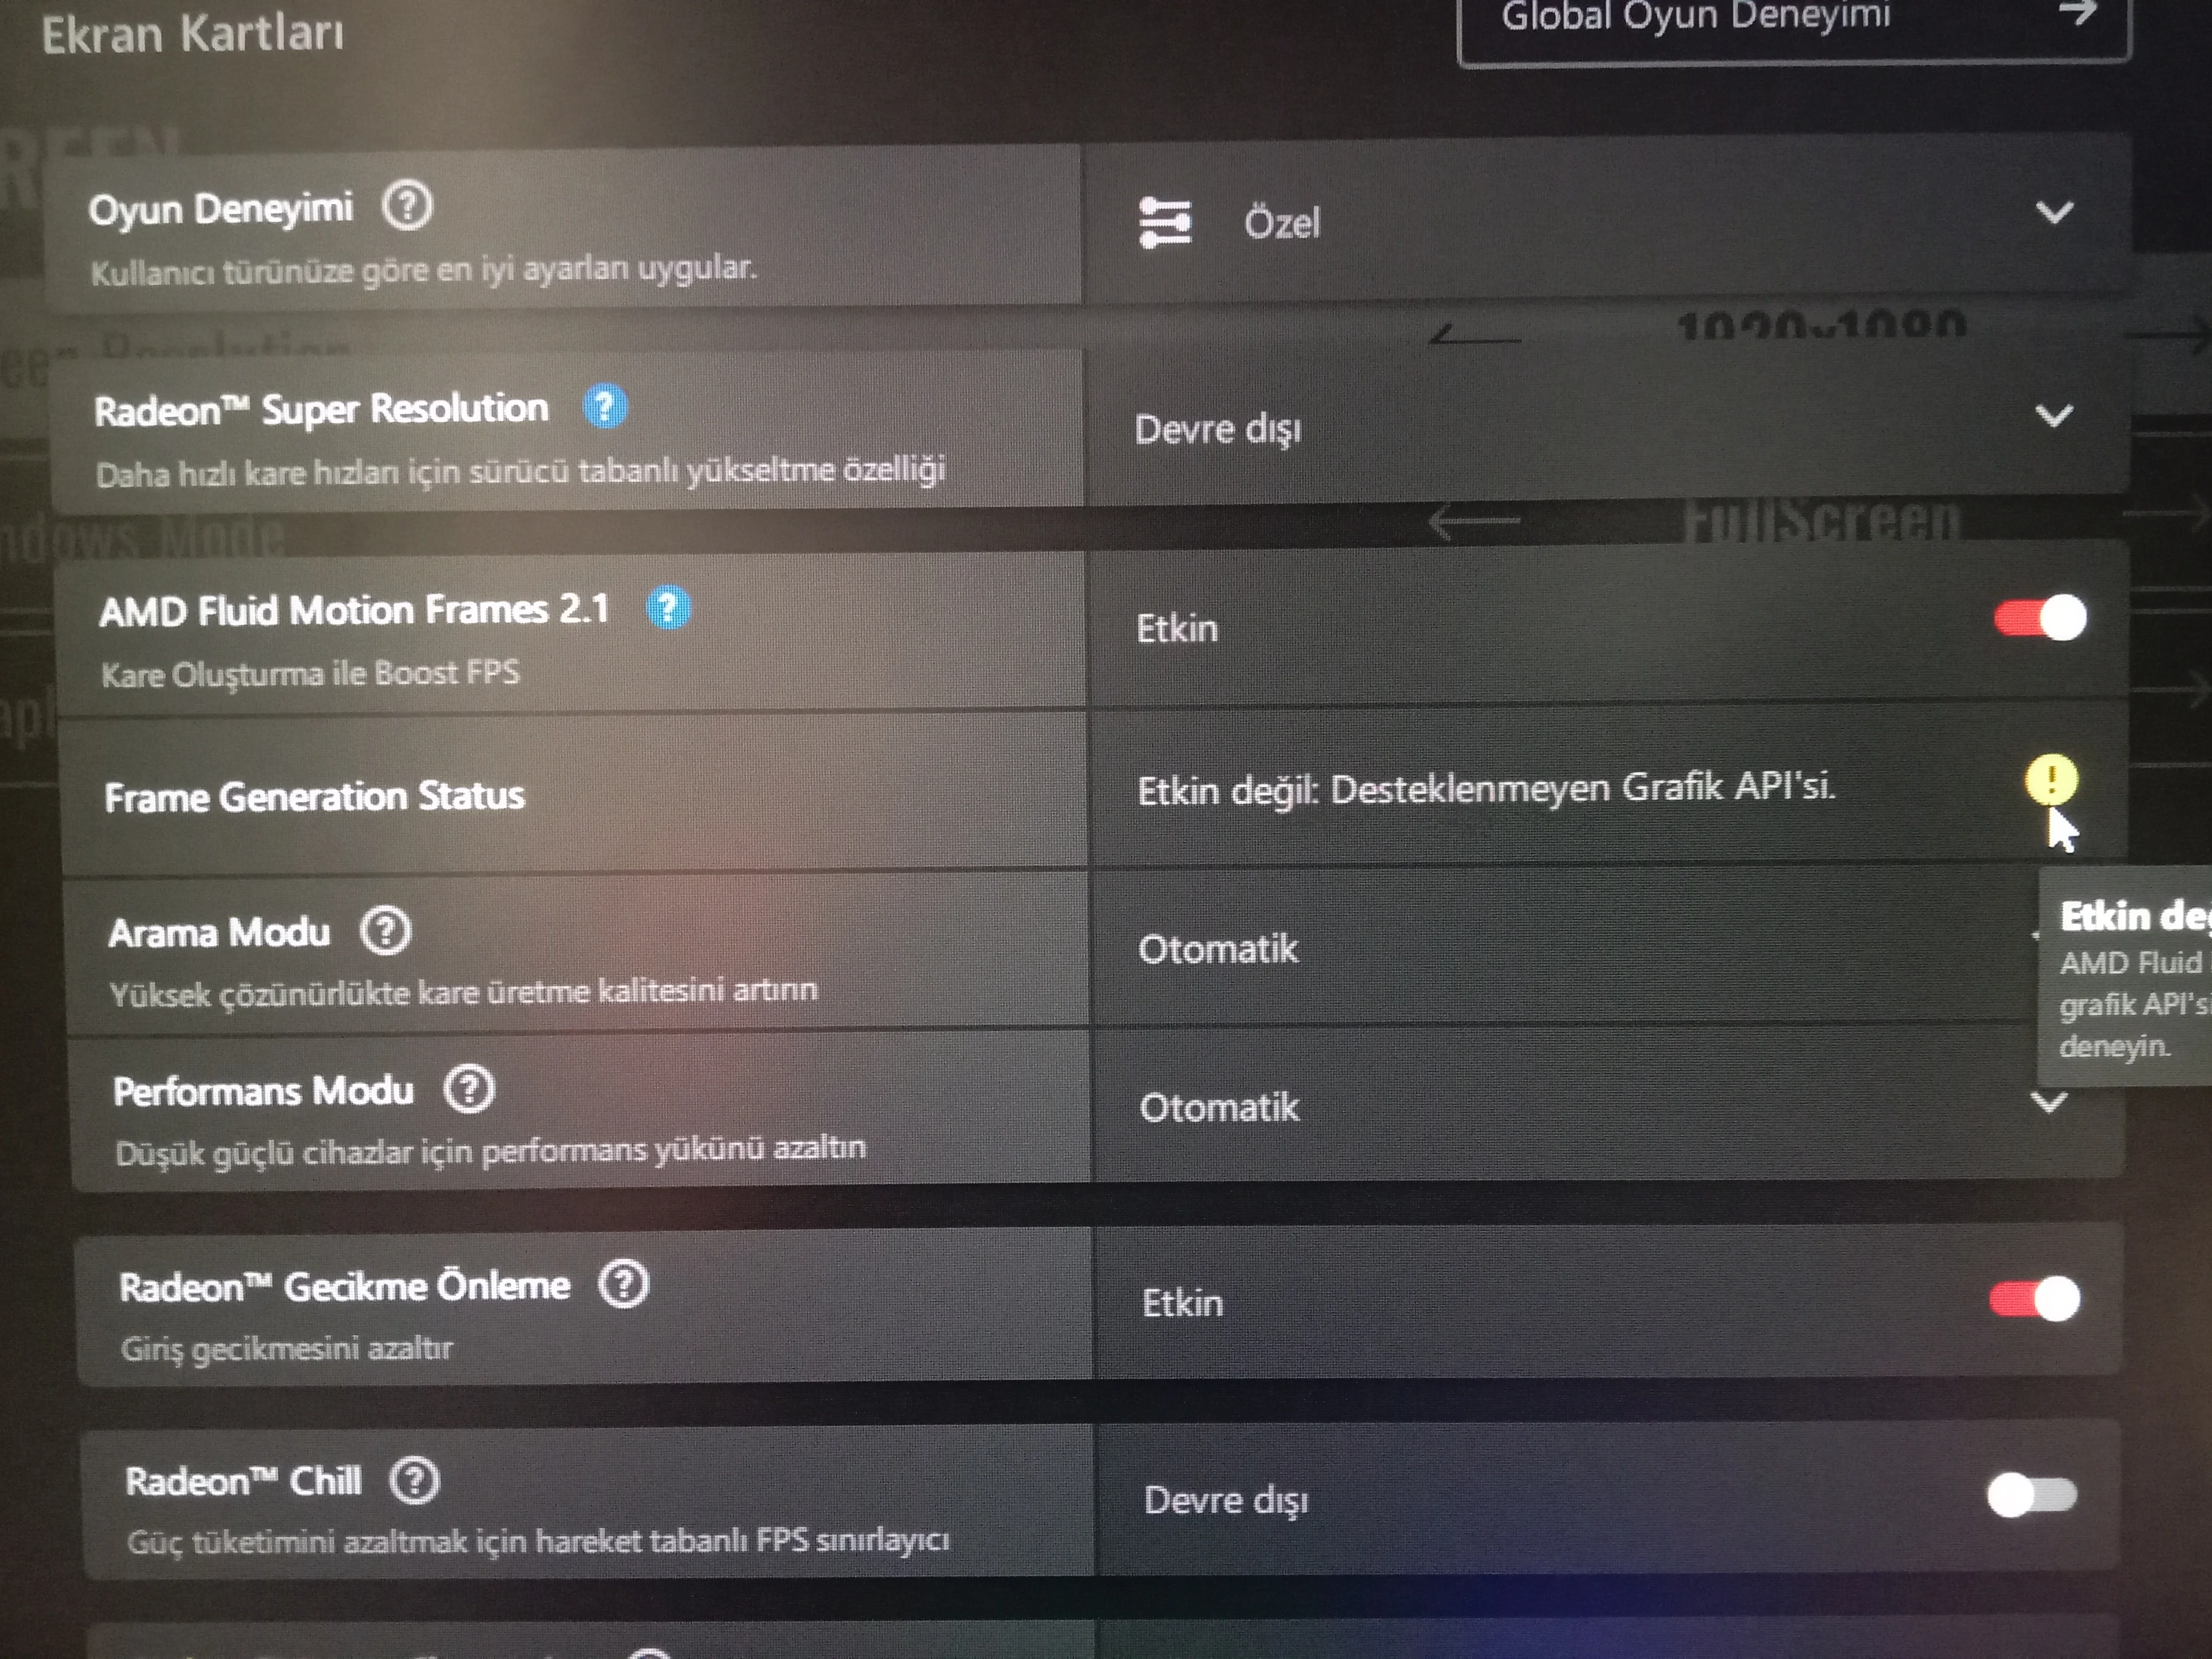The height and width of the screenshot is (1659, 2212).
Task: Disable AMD Fluid Motion Frames toggle
Action: 2041,617
